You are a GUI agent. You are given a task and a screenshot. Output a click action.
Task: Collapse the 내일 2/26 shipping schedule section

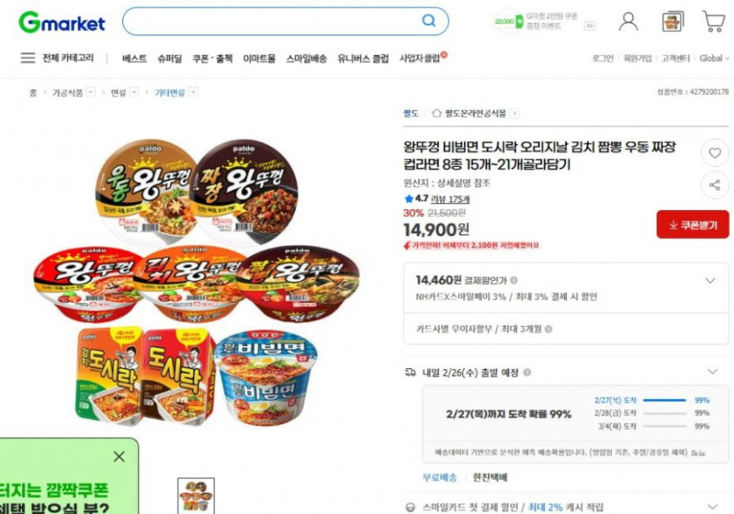point(712,372)
